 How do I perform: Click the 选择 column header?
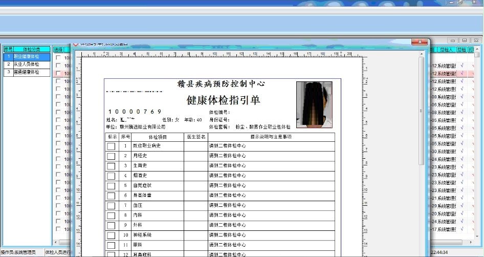click(x=58, y=50)
